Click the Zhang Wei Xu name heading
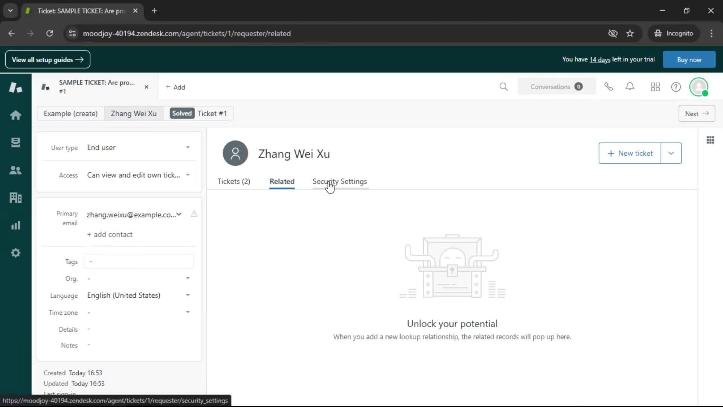 [x=294, y=154]
